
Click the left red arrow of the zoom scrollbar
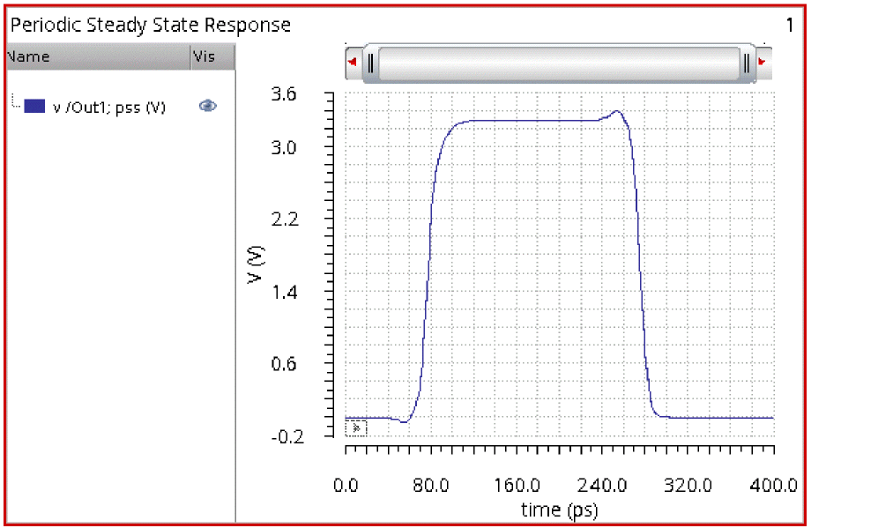coord(353,62)
